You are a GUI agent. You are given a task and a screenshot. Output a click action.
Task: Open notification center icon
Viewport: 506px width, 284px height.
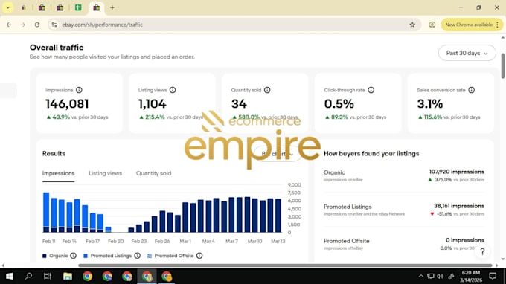point(493,277)
